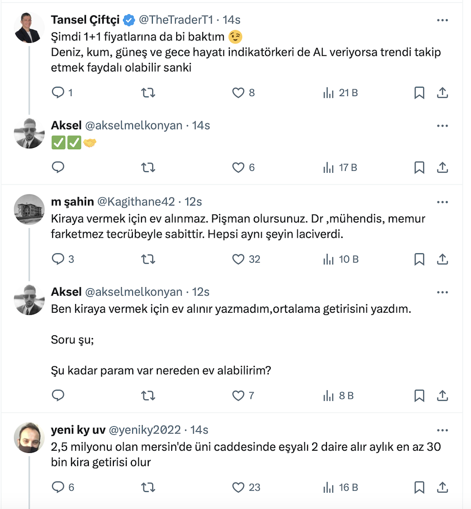Image resolution: width=471 pixels, height=509 pixels.
Task: Open m şahin's building avatar
Action: pos(29,209)
